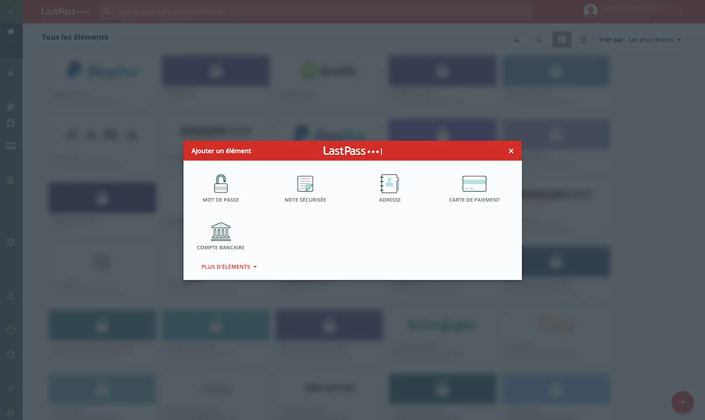Screen dimensions: 705x420
Task: Choose the Compte bancaire bank icon
Action: coord(221,232)
